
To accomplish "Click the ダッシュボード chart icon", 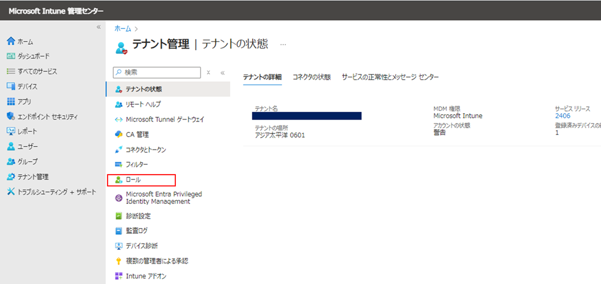I will 11,56.
